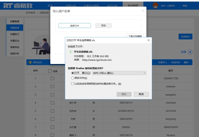Click the 选择文件 choose file button
This screenshot has width=199, height=137.
pos(74,26)
